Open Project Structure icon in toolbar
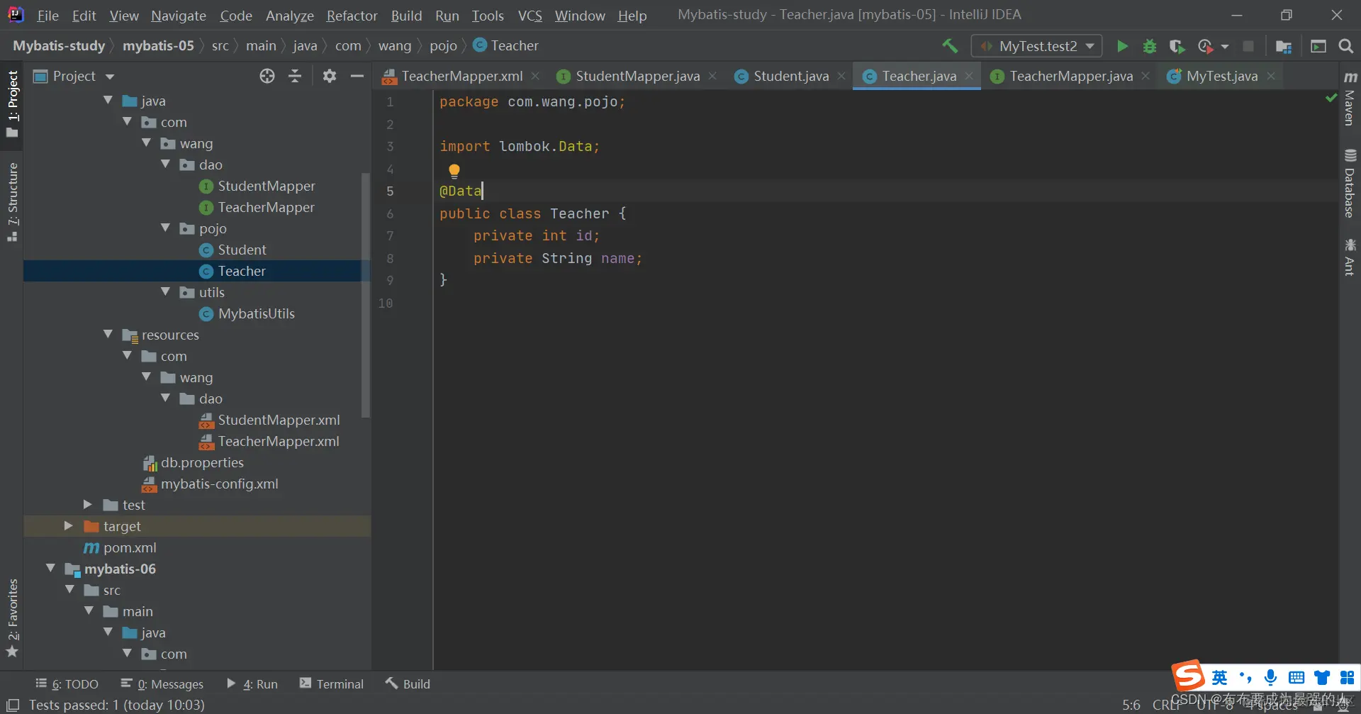The height and width of the screenshot is (714, 1361). [x=1283, y=46]
